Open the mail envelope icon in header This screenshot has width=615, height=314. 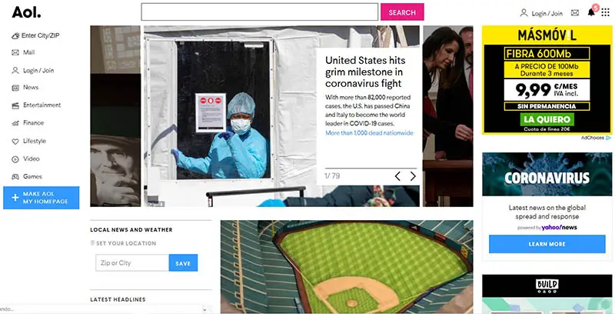pyautogui.click(x=574, y=13)
